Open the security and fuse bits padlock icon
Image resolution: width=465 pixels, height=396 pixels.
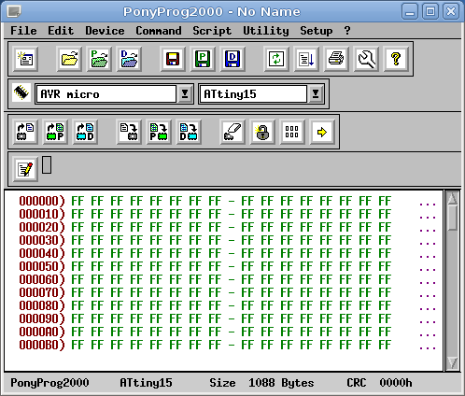tap(262, 132)
